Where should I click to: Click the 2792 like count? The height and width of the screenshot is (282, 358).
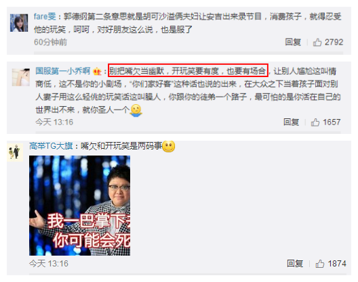coord(334,42)
